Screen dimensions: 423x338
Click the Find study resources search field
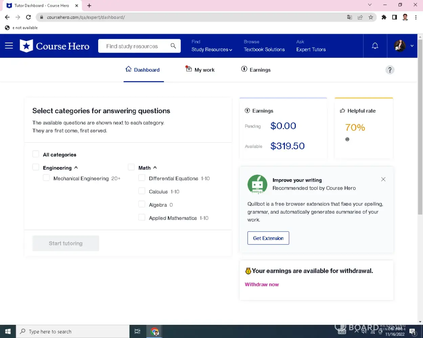(x=134, y=46)
